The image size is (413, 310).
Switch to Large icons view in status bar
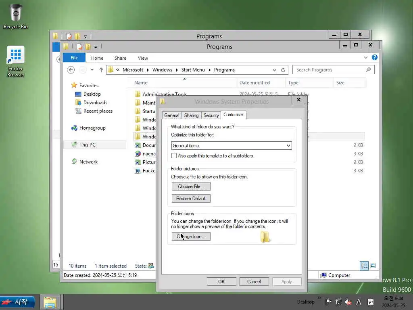tap(373, 266)
